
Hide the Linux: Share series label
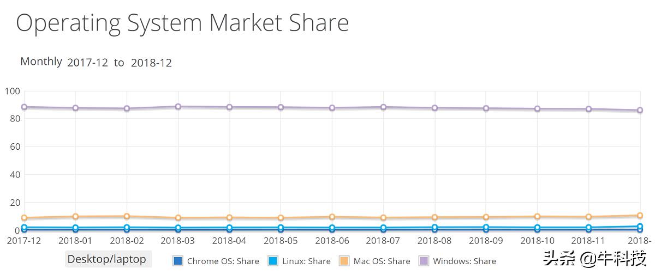click(x=306, y=261)
